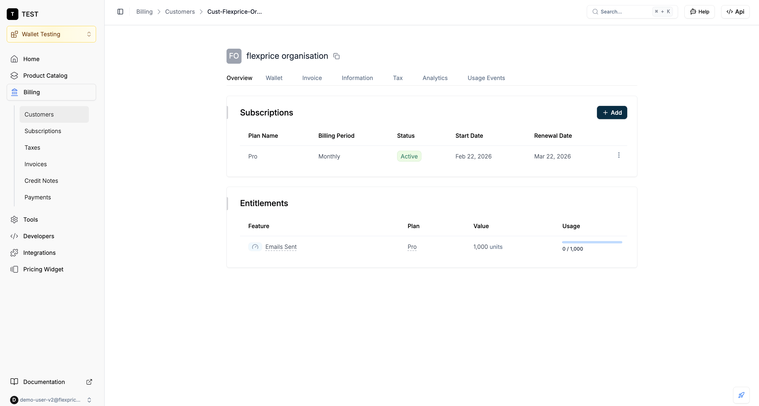Collapse the Billing sidebar section
The height and width of the screenshot is (406, 759).
tap(51, 92)
